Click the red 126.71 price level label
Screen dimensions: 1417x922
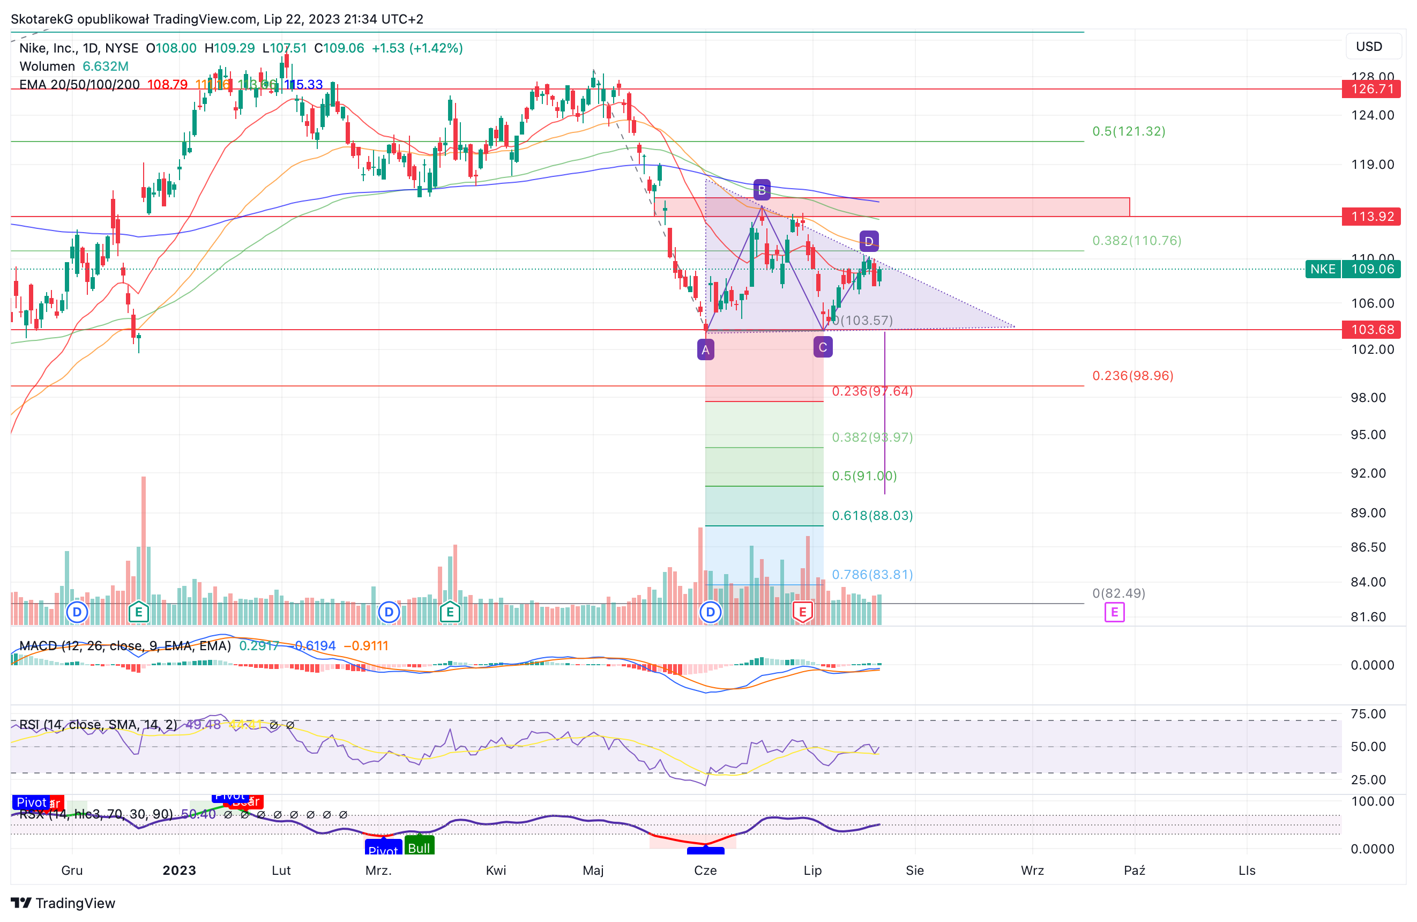(x=1371, y=89)
